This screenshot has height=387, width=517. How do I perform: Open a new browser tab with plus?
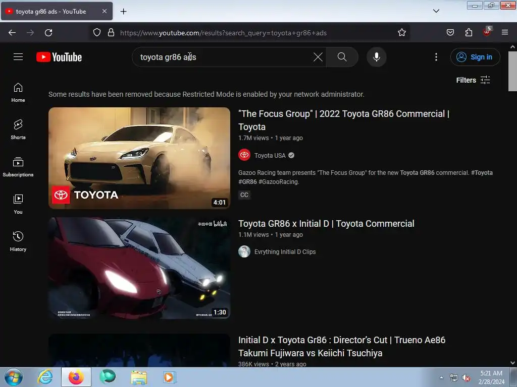click(x=123, y=12)
